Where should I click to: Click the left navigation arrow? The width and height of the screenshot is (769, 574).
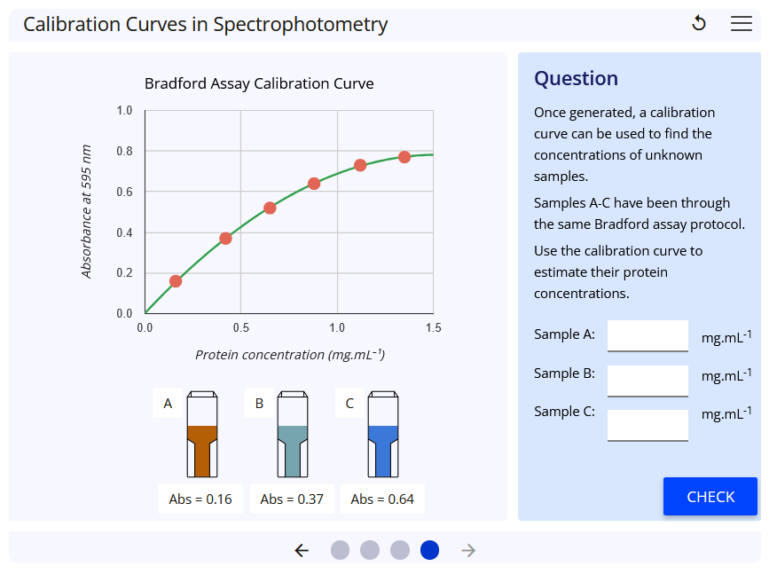tap(302, 550)
